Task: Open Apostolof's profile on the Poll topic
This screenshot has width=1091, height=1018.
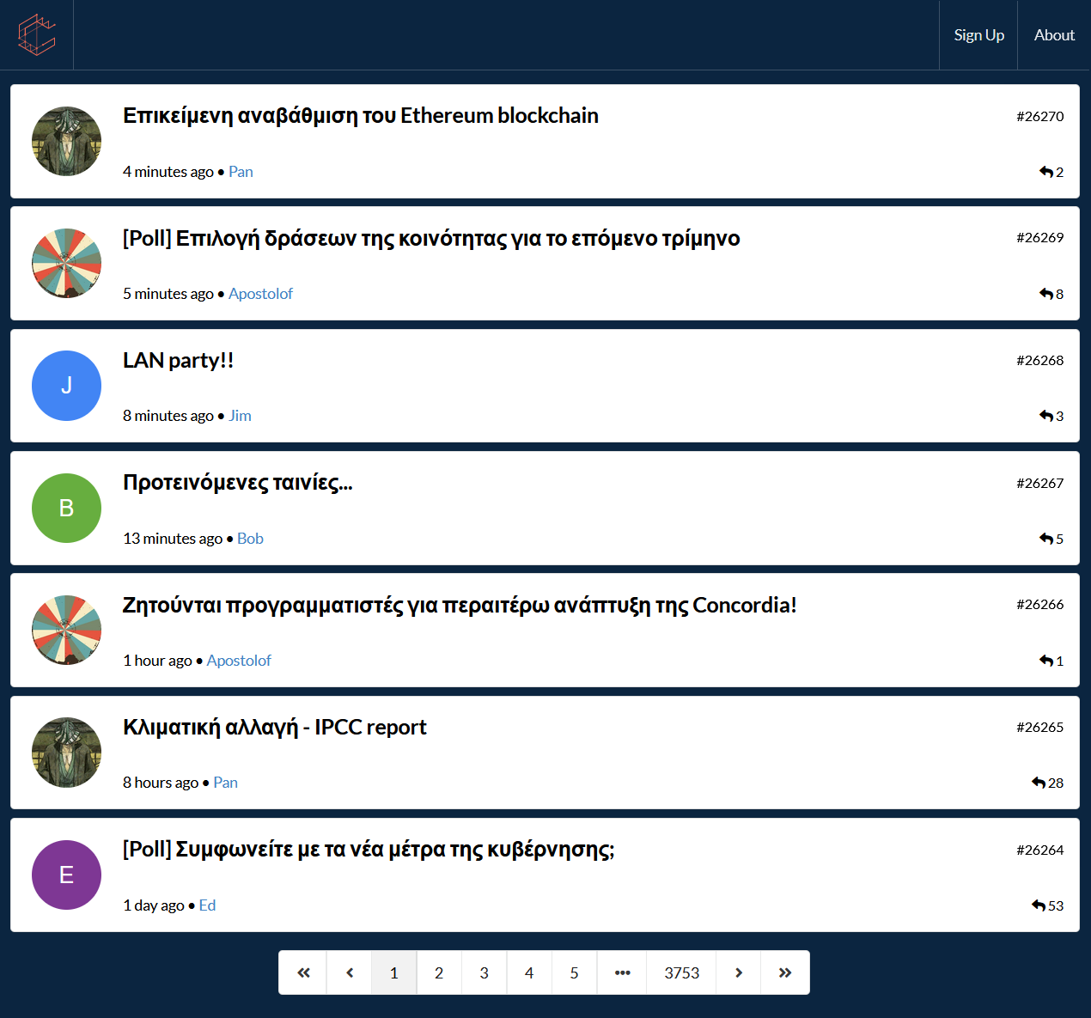Action: tap(260, 294)
